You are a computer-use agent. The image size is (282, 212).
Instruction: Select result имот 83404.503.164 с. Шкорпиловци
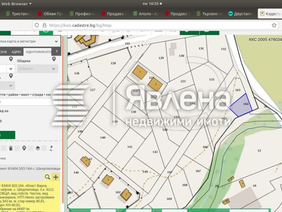pos(30,169)
